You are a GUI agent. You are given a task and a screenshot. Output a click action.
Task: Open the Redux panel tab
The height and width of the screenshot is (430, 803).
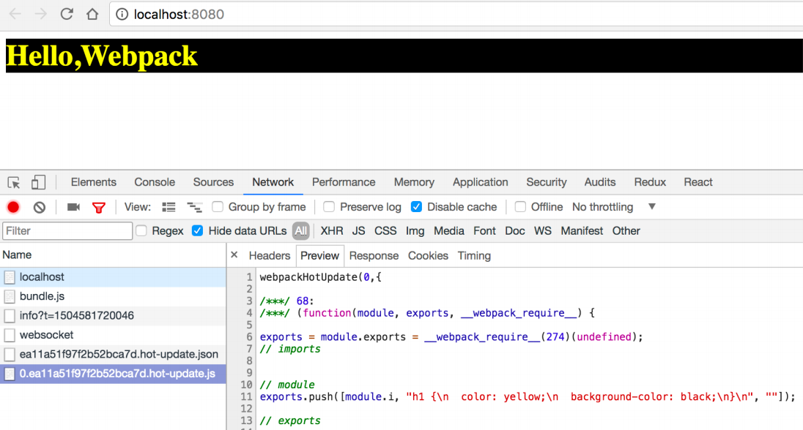(650, 182)
